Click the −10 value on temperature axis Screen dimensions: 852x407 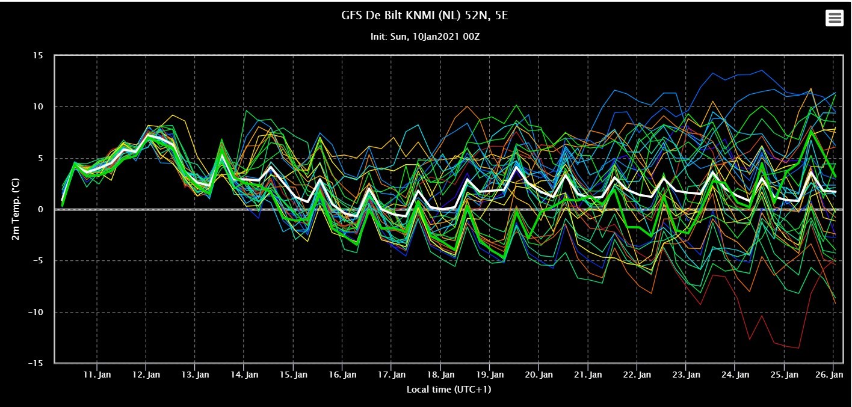point(36,312)
